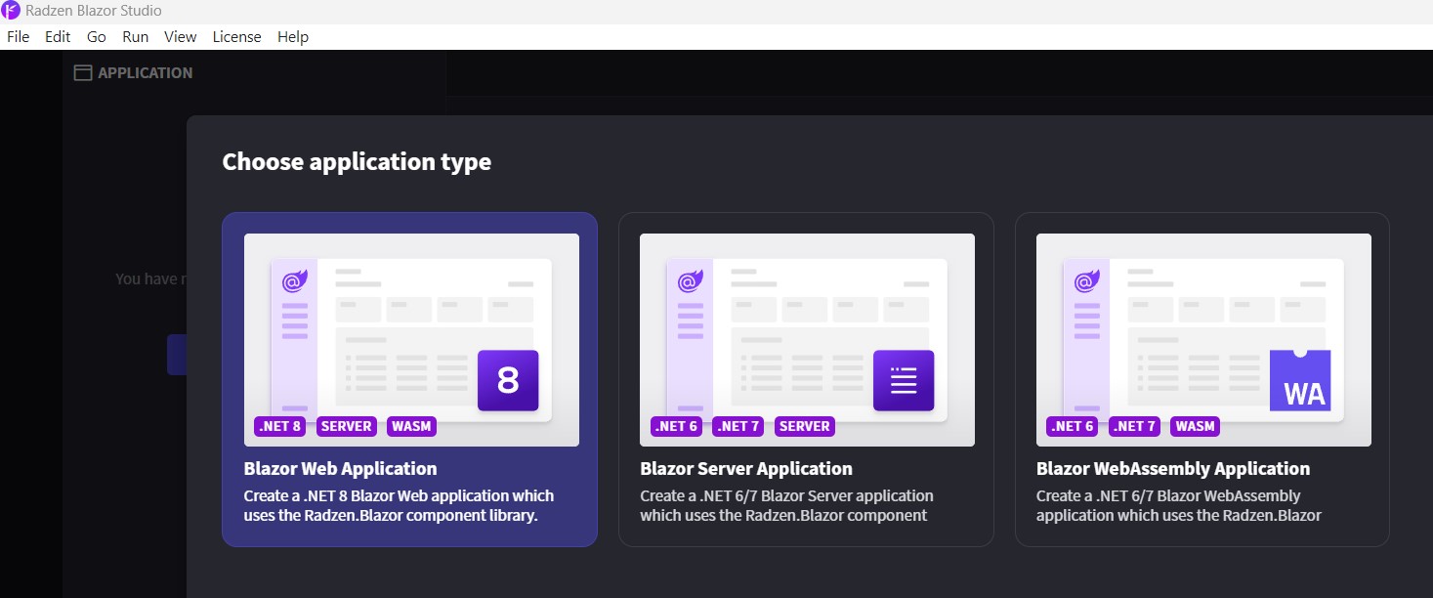Screen dimensions: 1433x598
Task: Click the .NET 8 Blazor Web application description
Action: [x=400, y=505]
